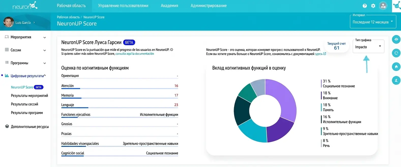Expand Программы sidebar section
This screenshot has height=167, width=401.
45,63
